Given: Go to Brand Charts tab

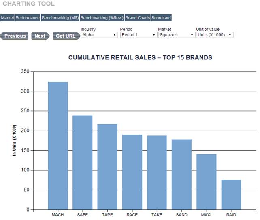Looking at the screenshot, I should pyautogui.click(x=138, y=18).
